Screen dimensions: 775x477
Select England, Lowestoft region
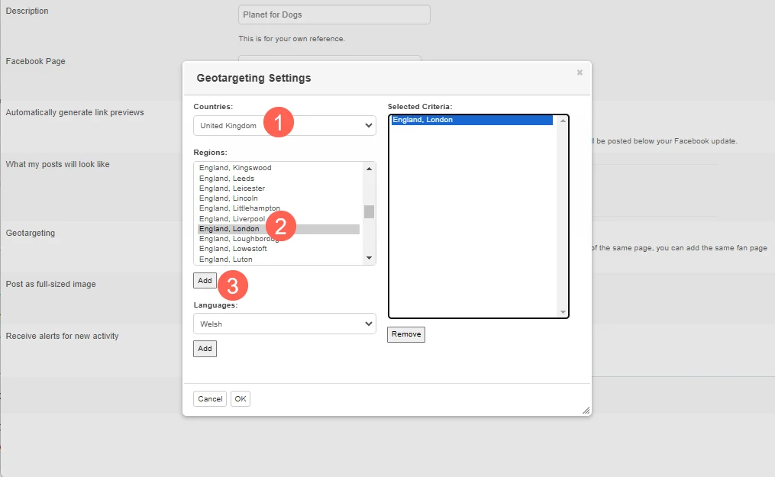tap(233, 249)
